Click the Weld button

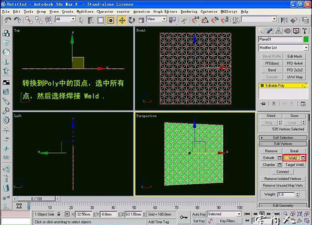tap(292, 158)
